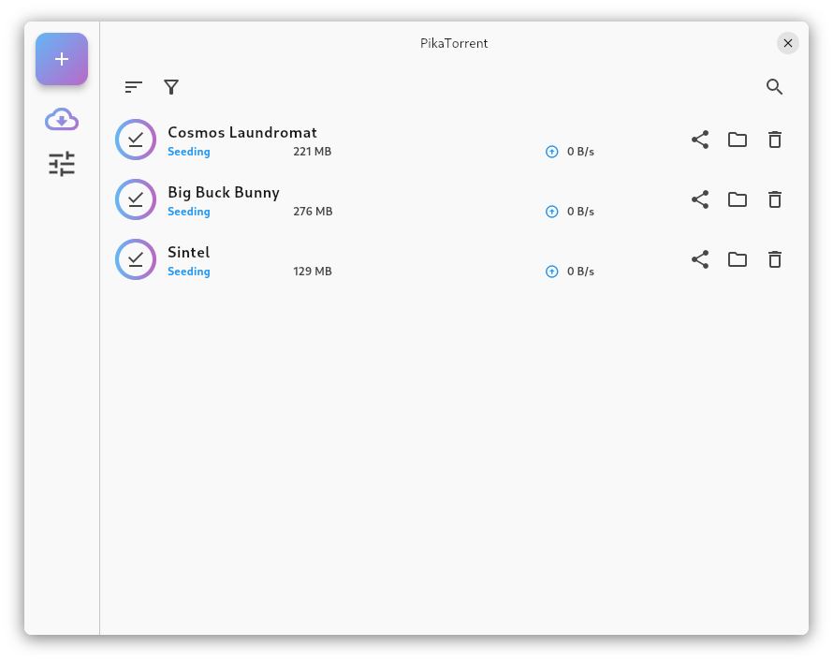Click the upload speed icon for Big Buck Bunny
The image size is (833, 662).
click(552, 211)
